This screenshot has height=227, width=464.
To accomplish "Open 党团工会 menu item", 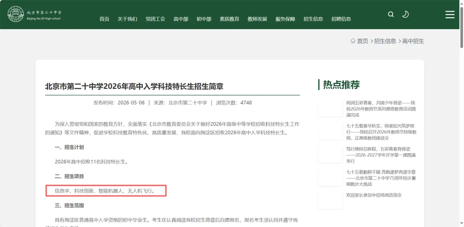I will pyautogui.click(x=155, y=19).
